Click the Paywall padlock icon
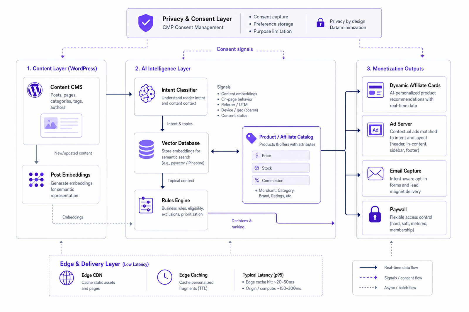 375,214
